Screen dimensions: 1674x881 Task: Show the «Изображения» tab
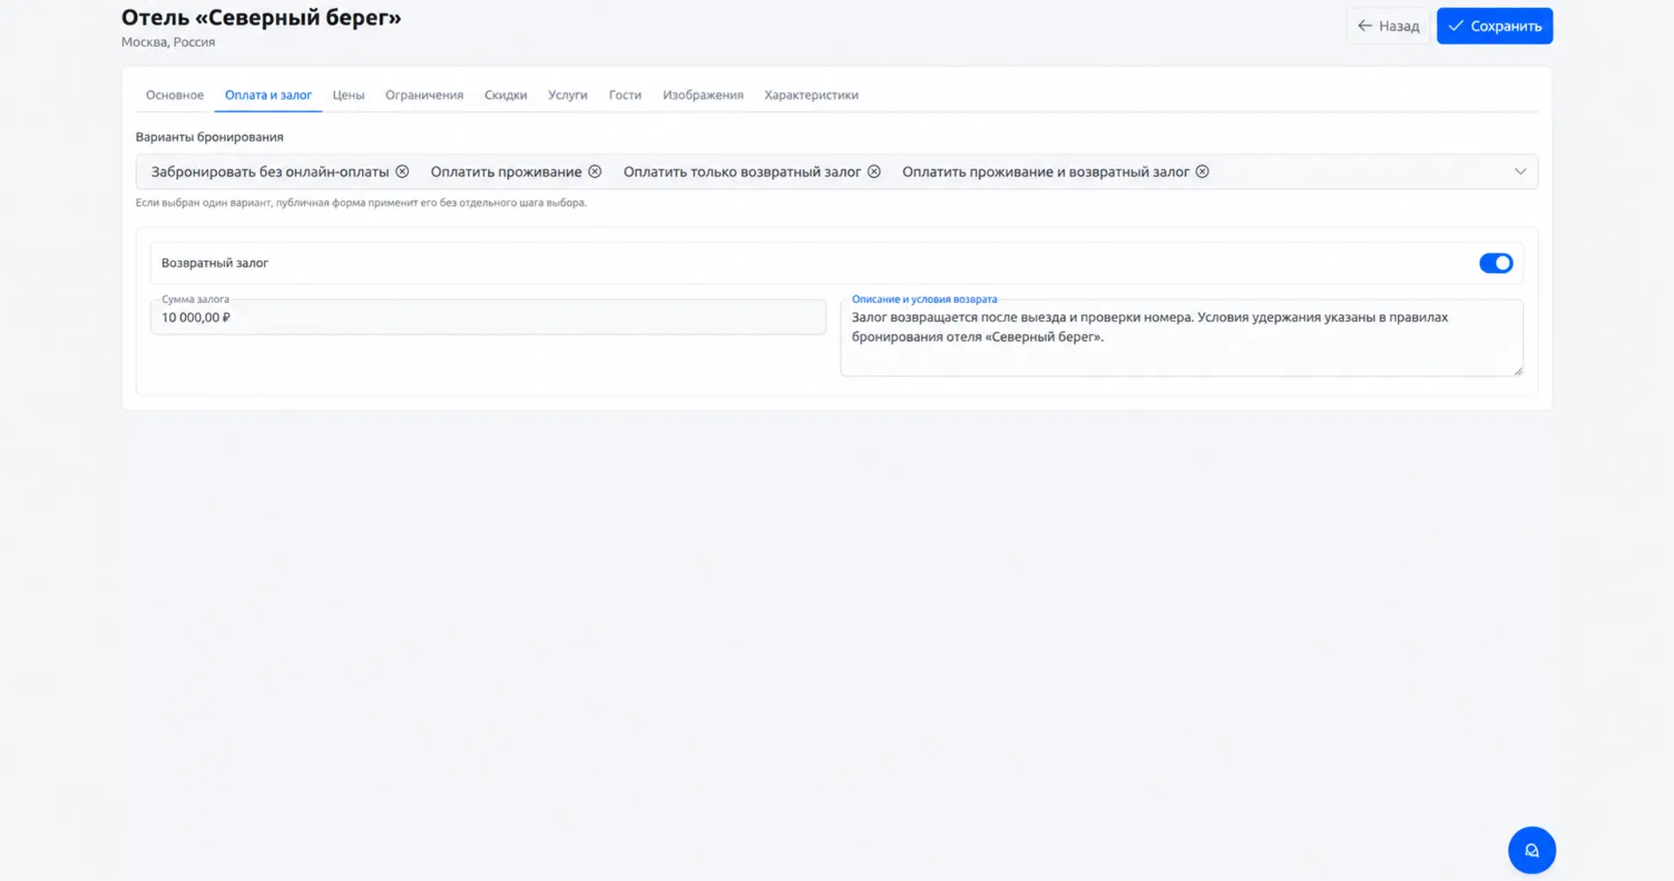703,95
